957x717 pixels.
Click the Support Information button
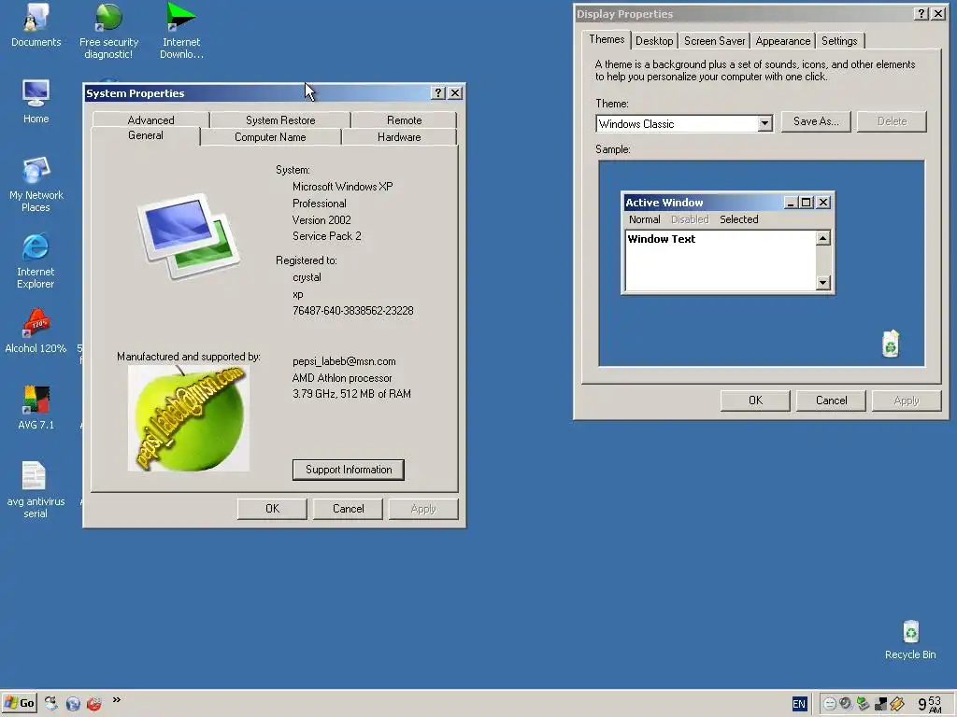click(349, 470)
